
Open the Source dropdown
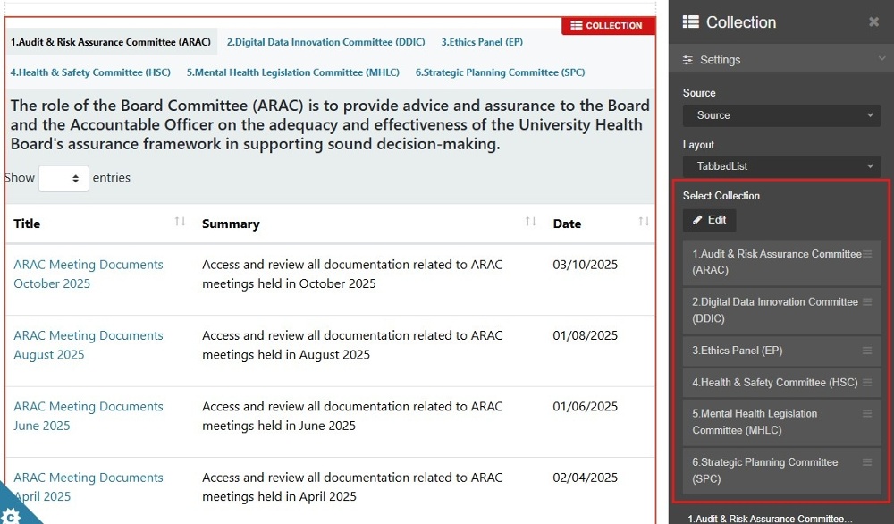(x=781, y=115)
